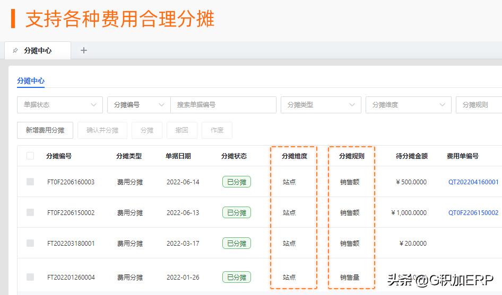Screen dimensions: 502x295
Task: Open the blue 分摊中心 sub-tab
Action: pyautogui.click(x=31, y=81)
